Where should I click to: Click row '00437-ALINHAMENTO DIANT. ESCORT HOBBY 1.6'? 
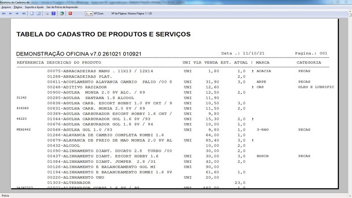[x=103, y=156]
